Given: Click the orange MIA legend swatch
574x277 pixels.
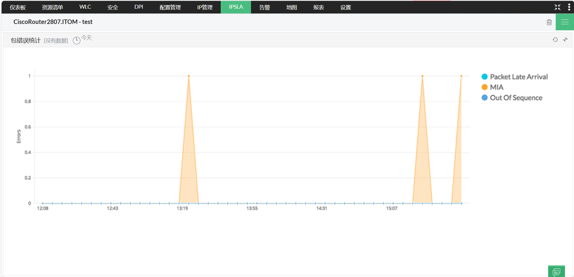Looking at the screenshot, I should click(484, 87).
